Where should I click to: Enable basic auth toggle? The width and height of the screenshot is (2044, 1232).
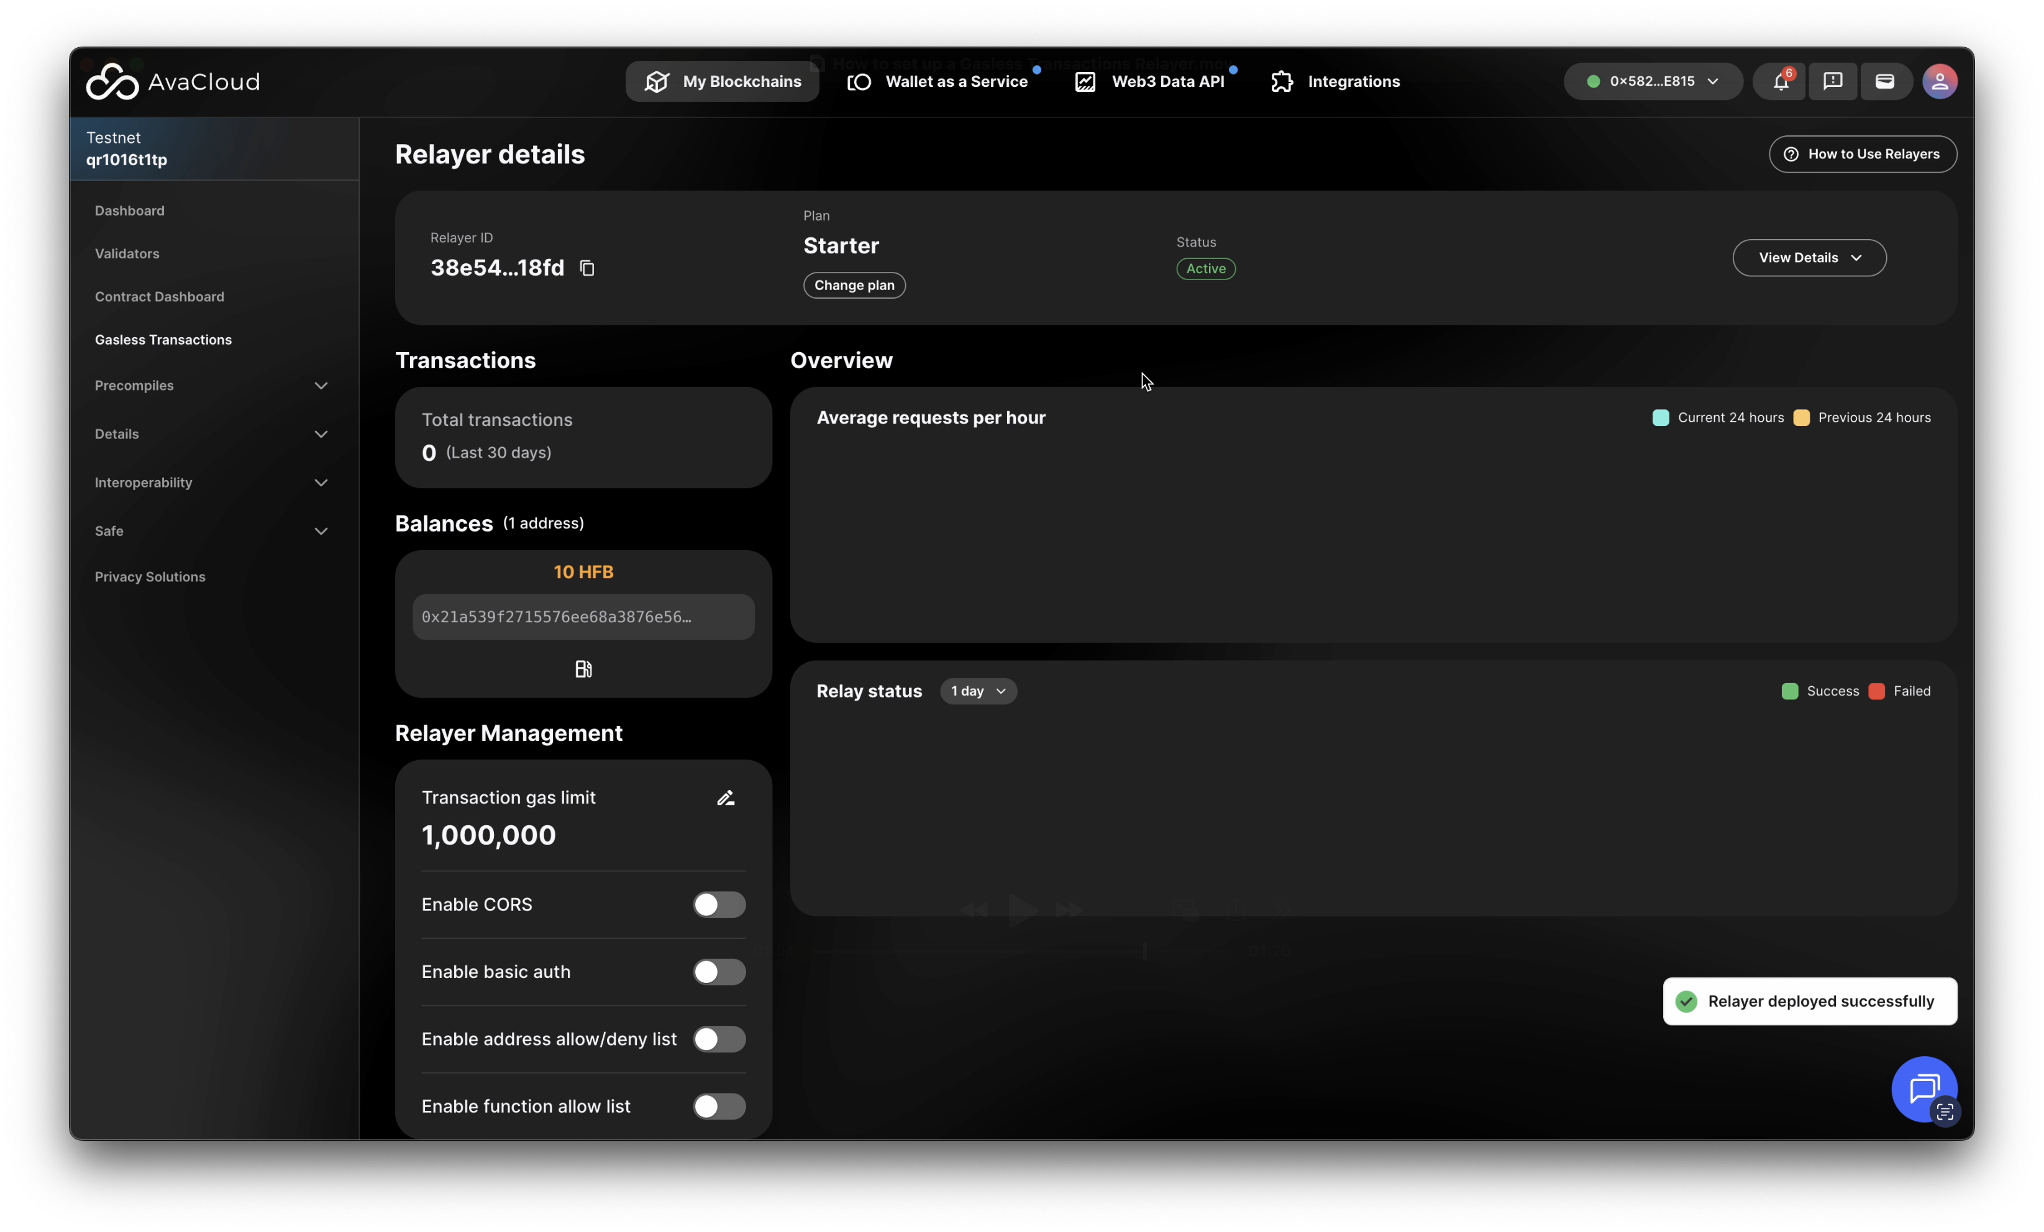coord(718,972)
